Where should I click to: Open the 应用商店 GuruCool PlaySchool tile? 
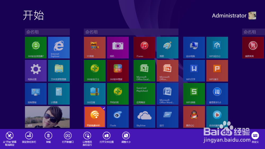[x=144, y=94]
